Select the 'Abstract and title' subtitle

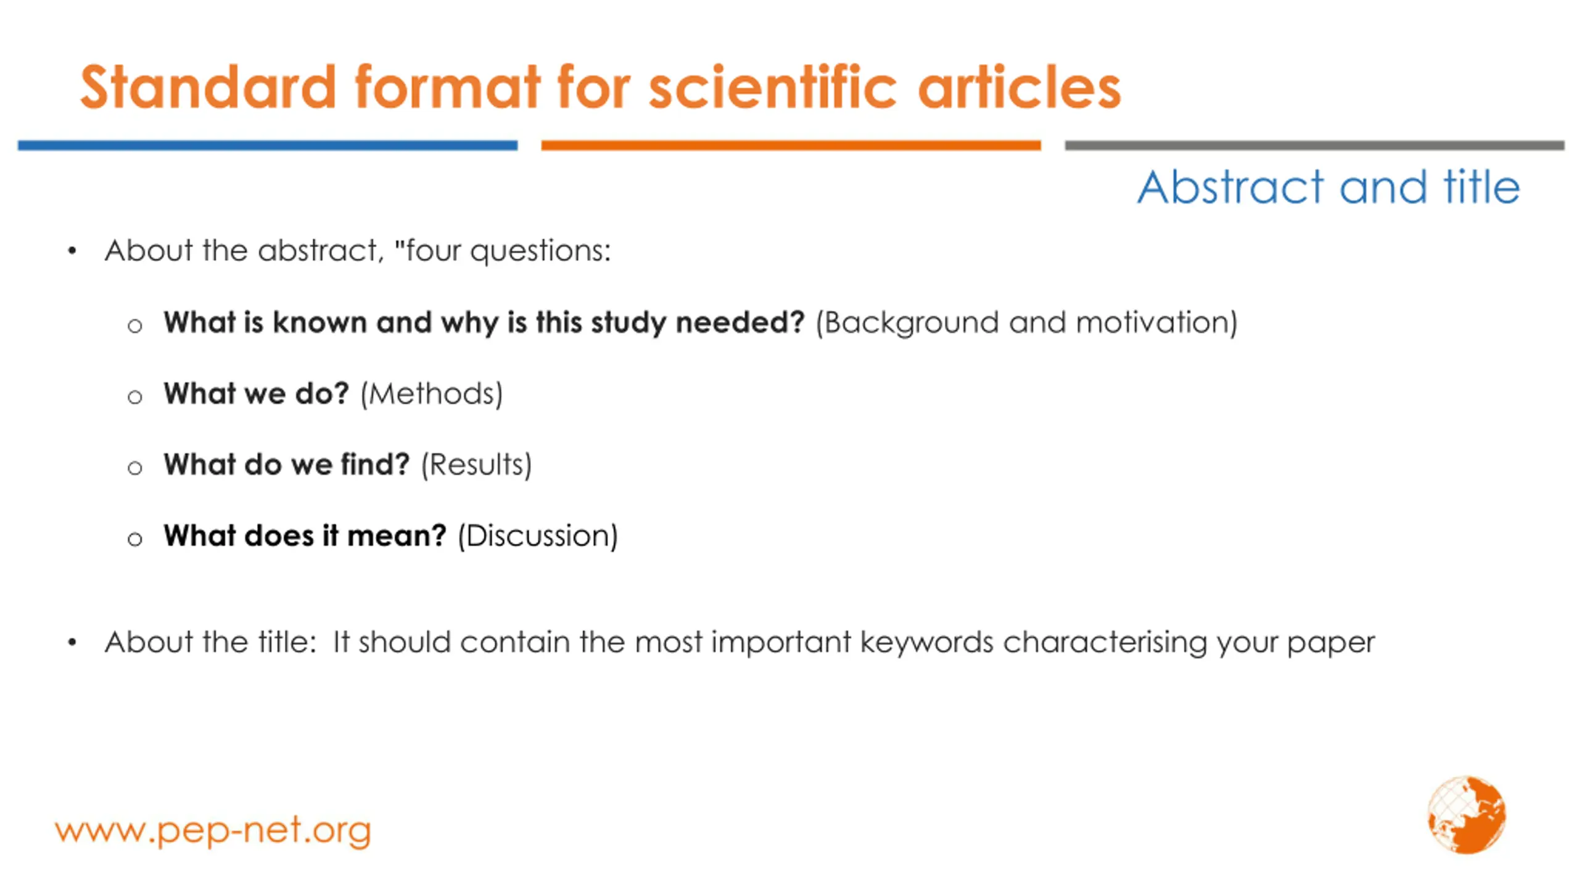(x=1329, y=187)
